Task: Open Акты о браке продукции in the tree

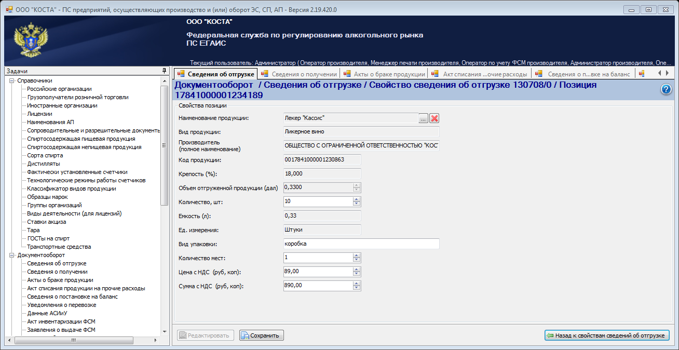Action: point(60,280)
